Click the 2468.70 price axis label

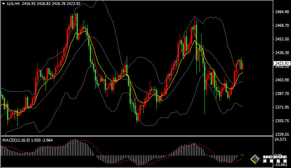[x=281, y=26]
